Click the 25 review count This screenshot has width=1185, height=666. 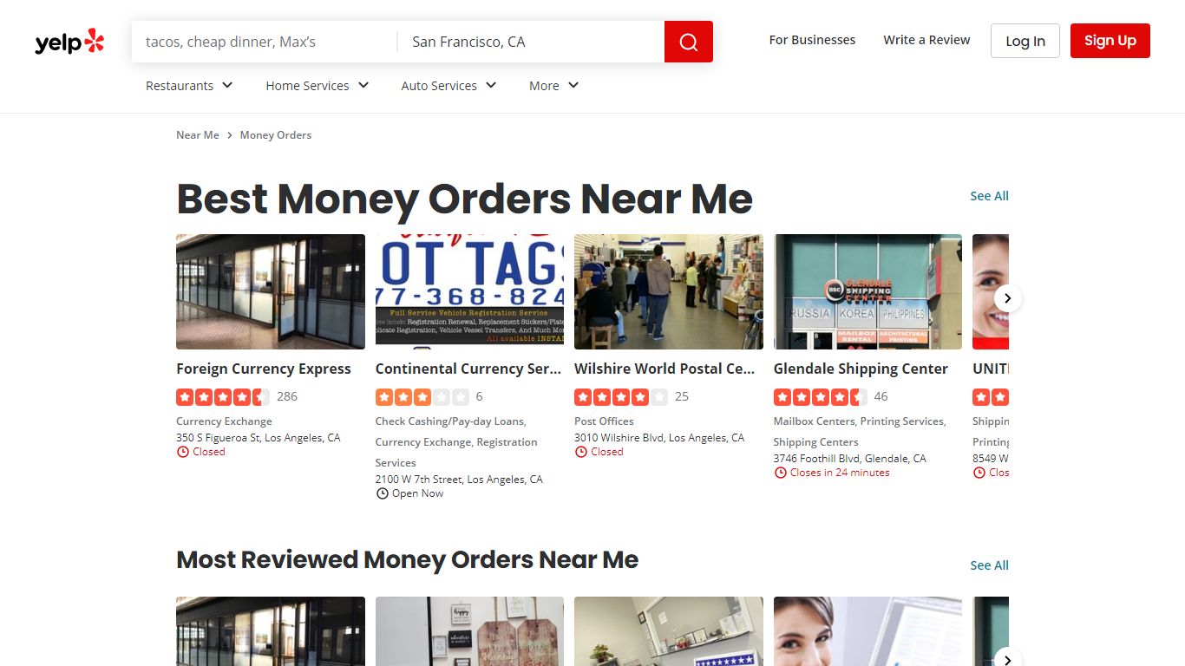682,396
